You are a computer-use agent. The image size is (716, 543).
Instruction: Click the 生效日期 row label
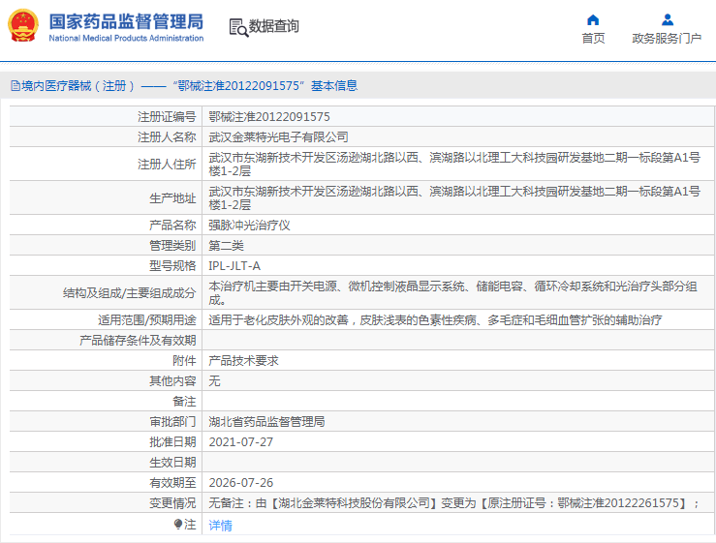click(x=172, y=463)
